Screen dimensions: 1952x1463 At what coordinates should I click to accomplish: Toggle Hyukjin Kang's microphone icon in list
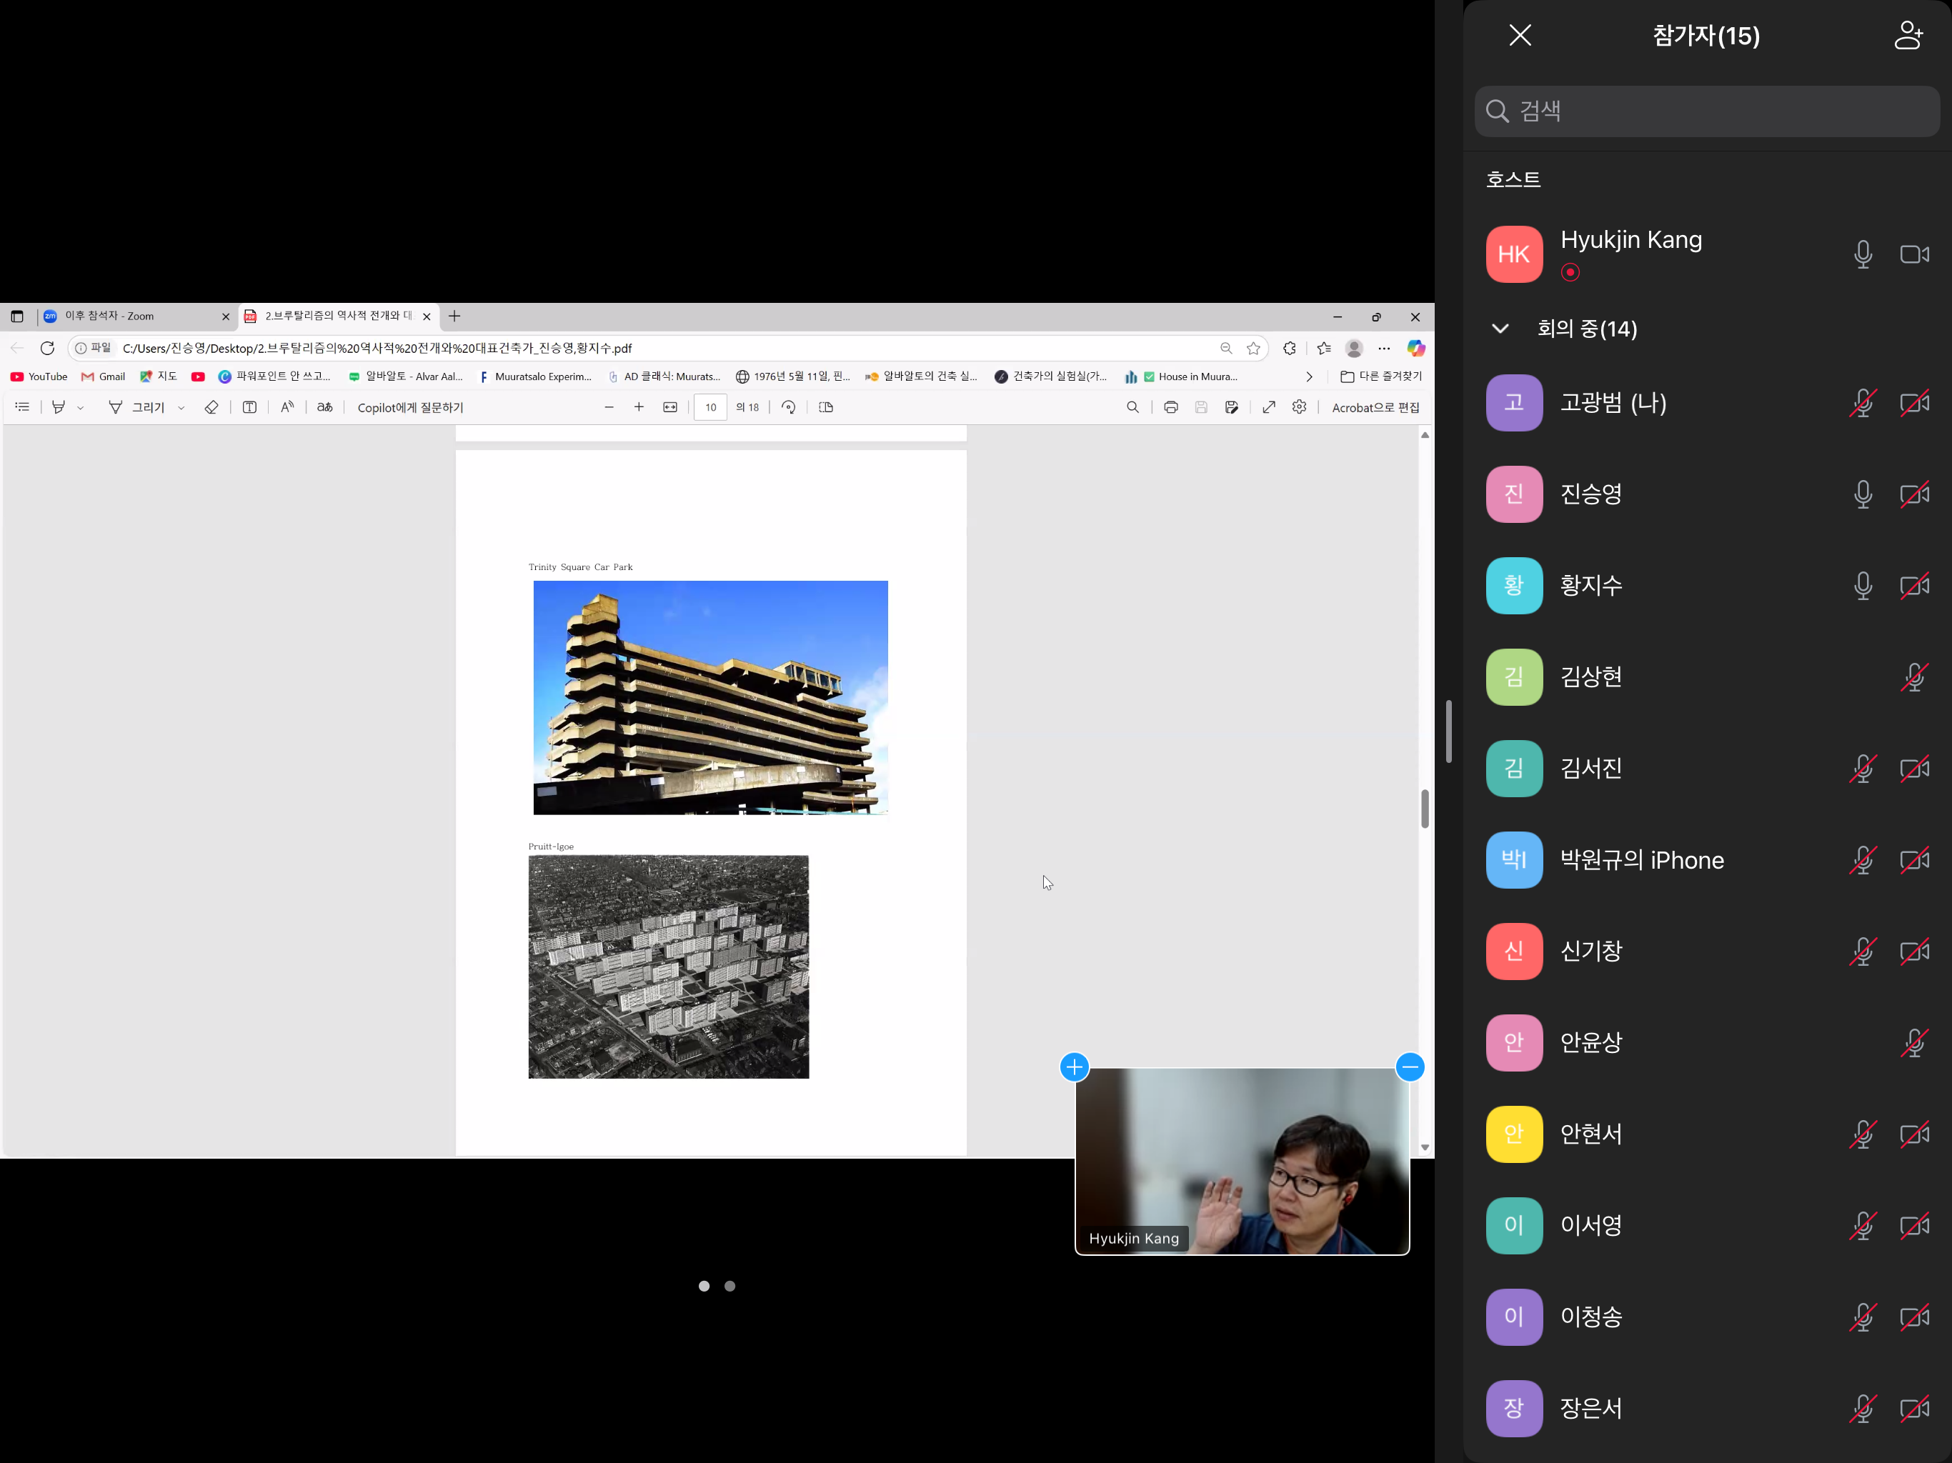coord(1863,254)
